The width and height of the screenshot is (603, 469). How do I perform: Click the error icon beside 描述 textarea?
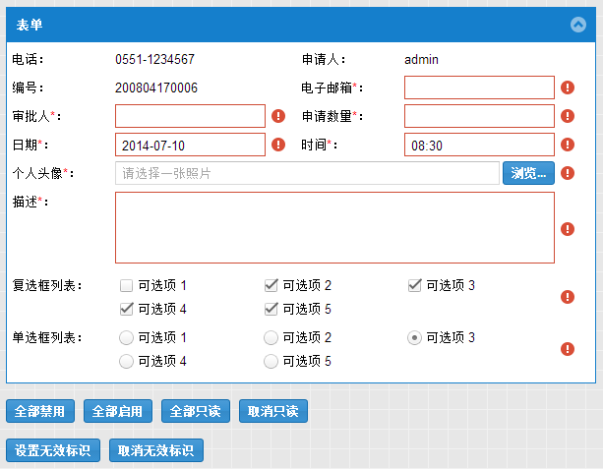[568, 229]
